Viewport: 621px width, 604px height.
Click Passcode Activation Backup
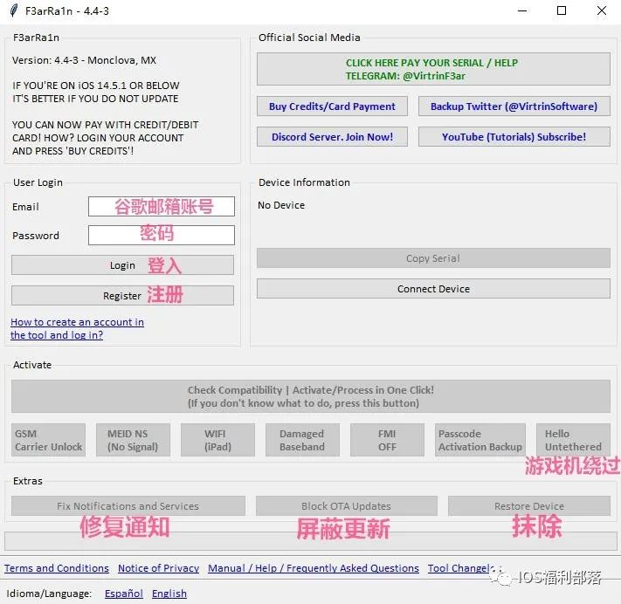tap(480, 440)
